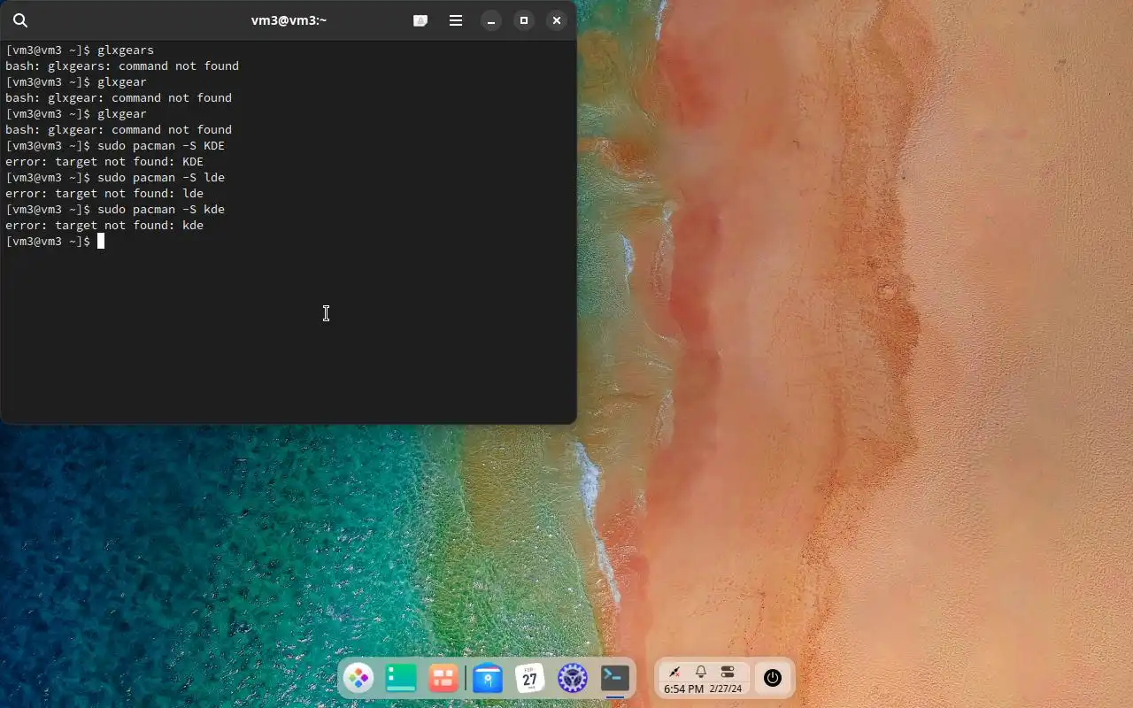This screenshot has height=708, width=1133.
Task: Open the terminal search (magnifier) button
Action: pyautogui.click(x=20, y=20)
